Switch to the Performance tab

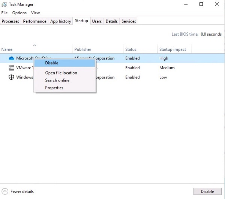click(x=34, y=21)
